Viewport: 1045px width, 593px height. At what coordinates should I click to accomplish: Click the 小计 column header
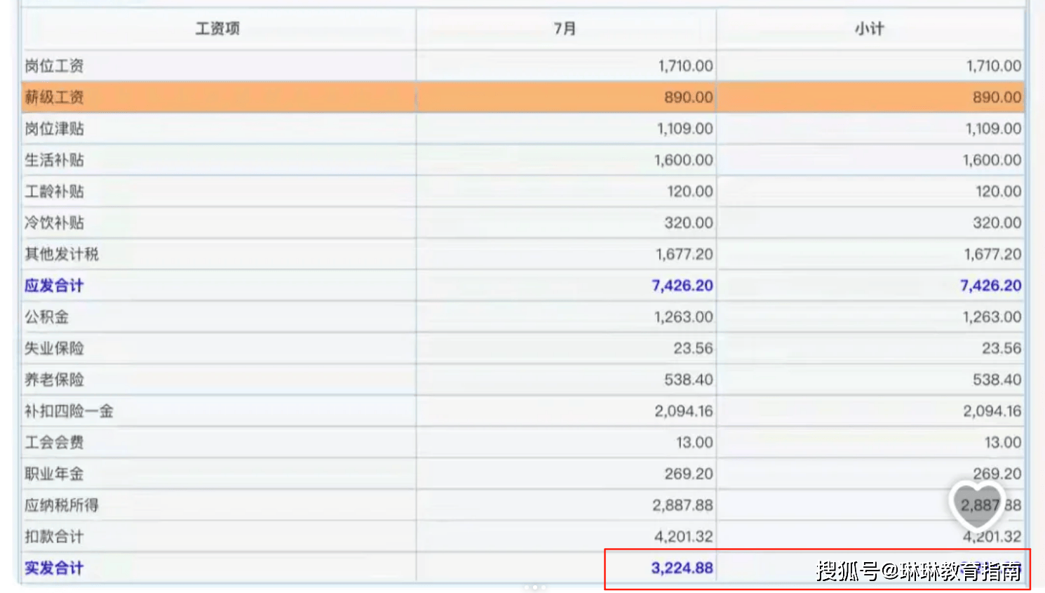coord(870,29)
